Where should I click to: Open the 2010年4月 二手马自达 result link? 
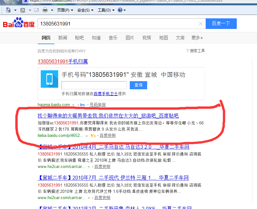(114, 147)
